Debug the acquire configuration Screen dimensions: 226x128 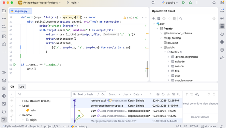[x=190, y=3]
